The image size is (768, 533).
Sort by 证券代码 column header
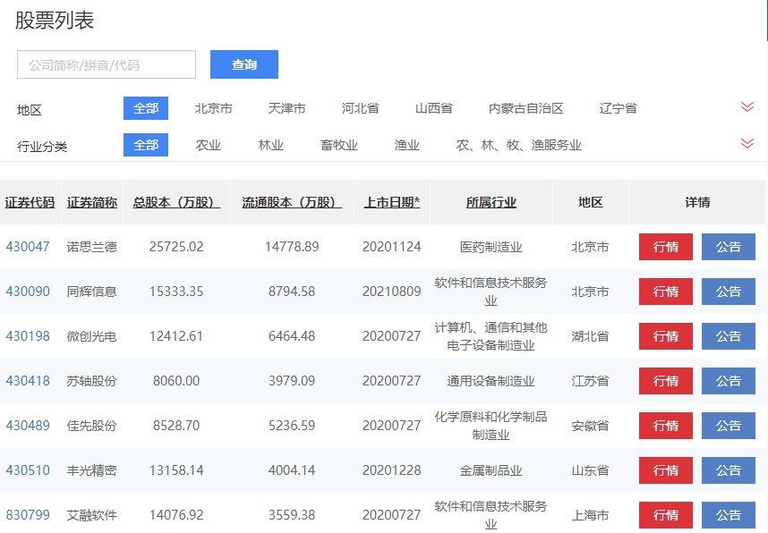(x=30, y=202)
